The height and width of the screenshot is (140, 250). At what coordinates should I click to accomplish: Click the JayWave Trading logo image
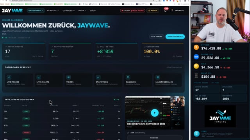pyautogui.click(x=220, y=116)
